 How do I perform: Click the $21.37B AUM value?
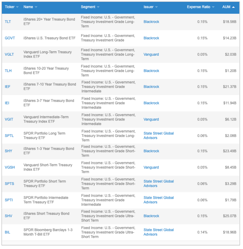230,87
